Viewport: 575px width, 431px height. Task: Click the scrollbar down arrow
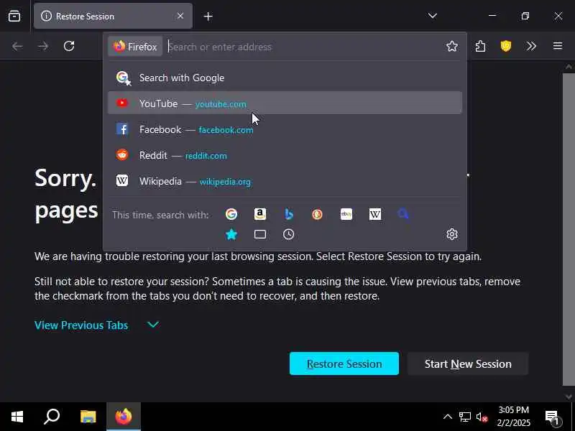point(569,397)
